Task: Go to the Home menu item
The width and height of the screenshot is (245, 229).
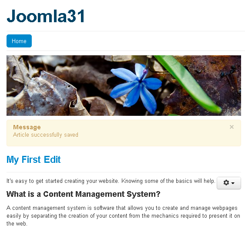Action: click(x=19, y=41)
